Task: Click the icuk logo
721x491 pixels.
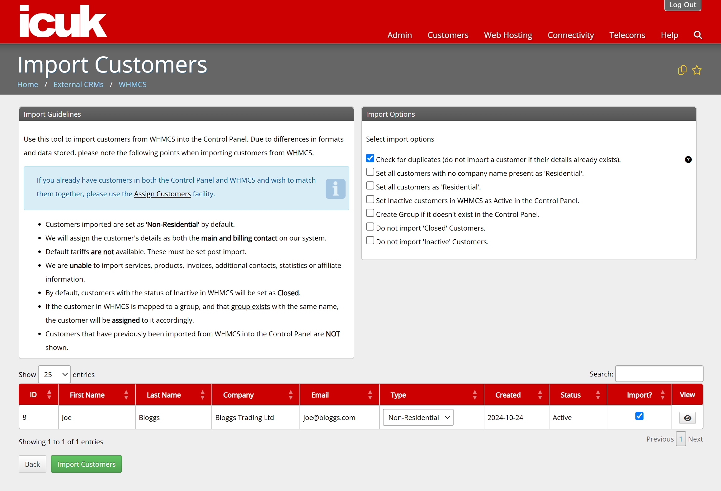Action: (63, 21)
